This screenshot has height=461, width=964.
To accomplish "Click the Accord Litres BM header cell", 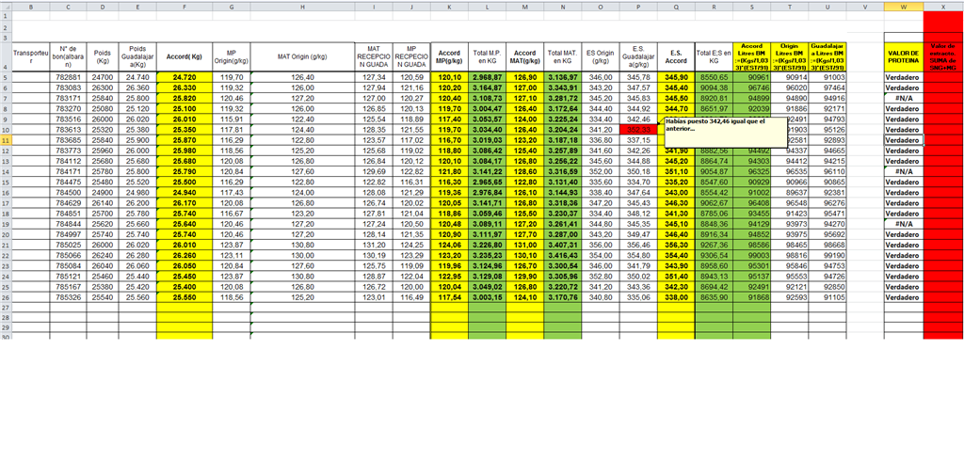I will 752,57.
